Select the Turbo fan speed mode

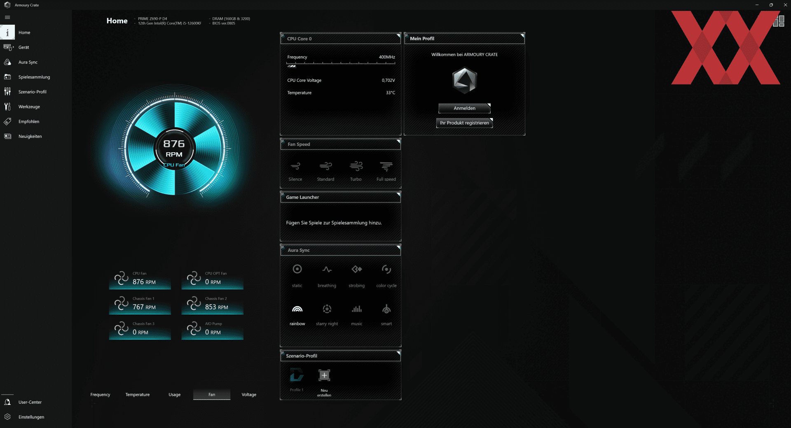[x=356, y=171]
